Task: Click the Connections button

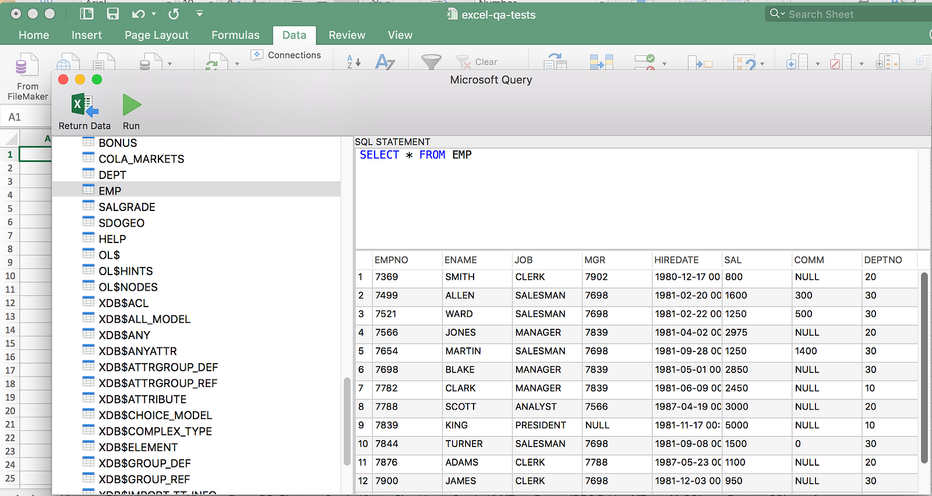Action: 286,55
